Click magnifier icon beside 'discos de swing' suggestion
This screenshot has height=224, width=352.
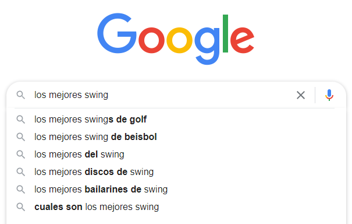coord(20,172)
